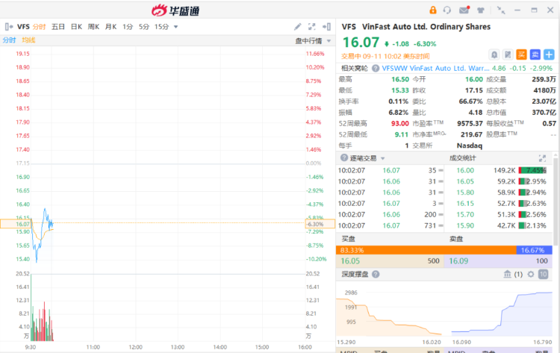Collapse the right quote panel icon
This screenshot has height=353, width=560.
click(x=326, y=27)
